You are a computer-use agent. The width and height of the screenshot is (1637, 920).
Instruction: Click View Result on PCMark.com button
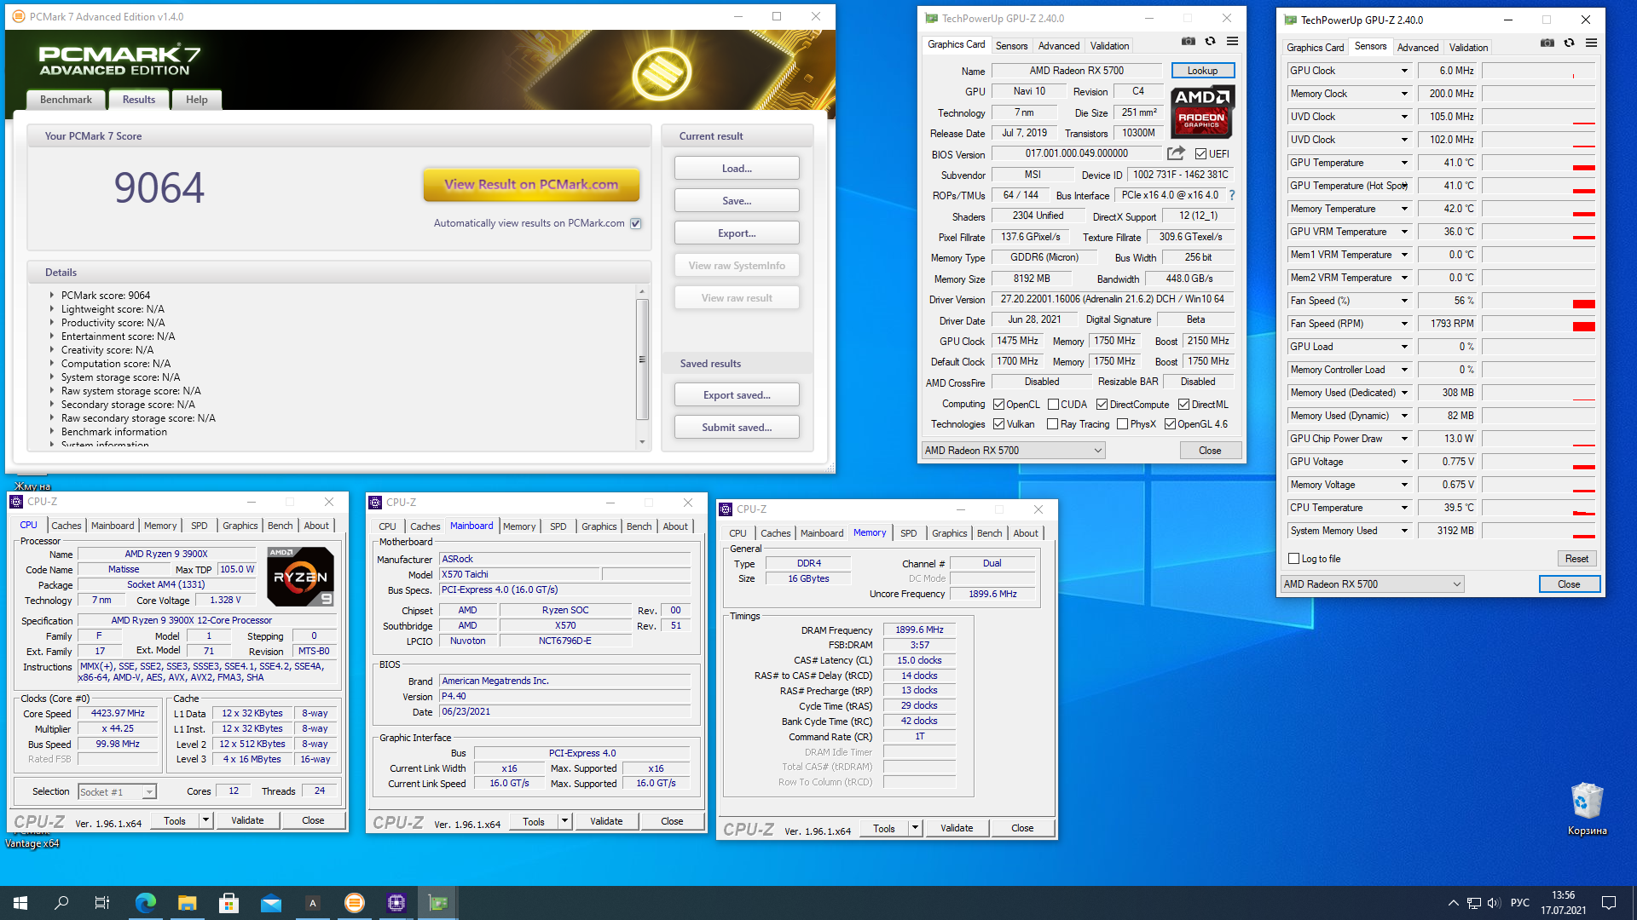[531, 185]
